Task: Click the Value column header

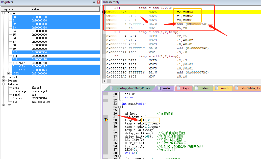Action: click(x=65, y=9)
